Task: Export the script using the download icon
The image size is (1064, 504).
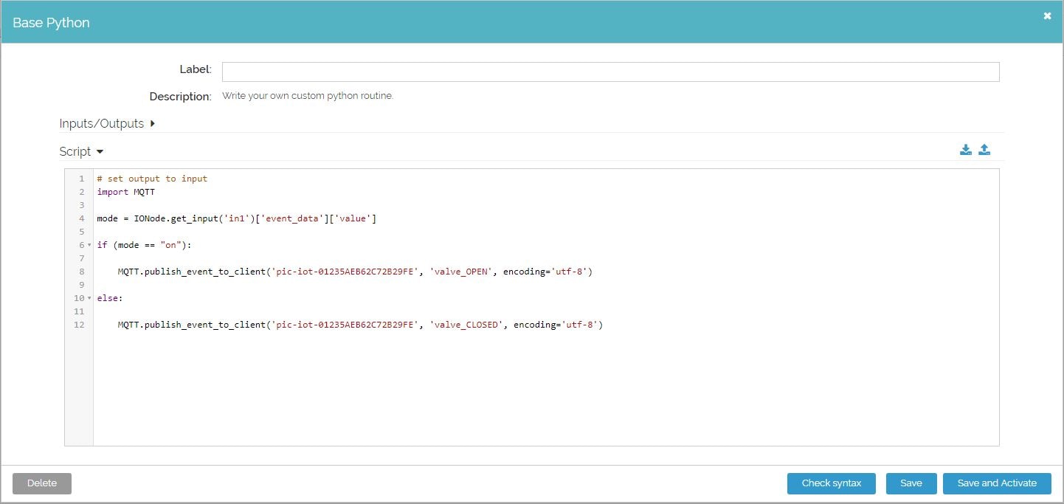Action: (965, 149)
